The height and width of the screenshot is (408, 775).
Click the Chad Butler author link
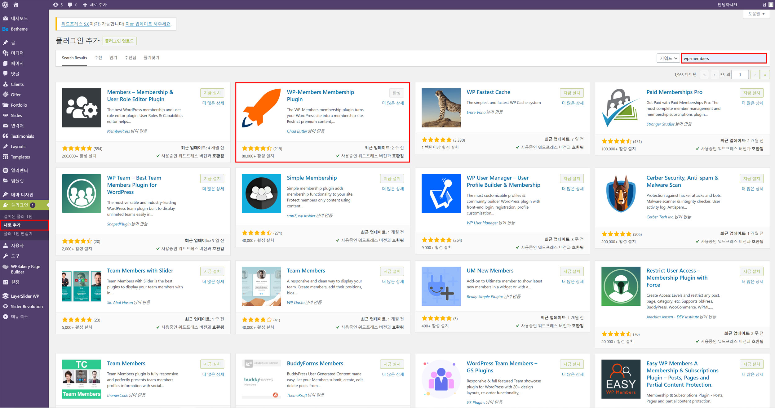point(297,131)
